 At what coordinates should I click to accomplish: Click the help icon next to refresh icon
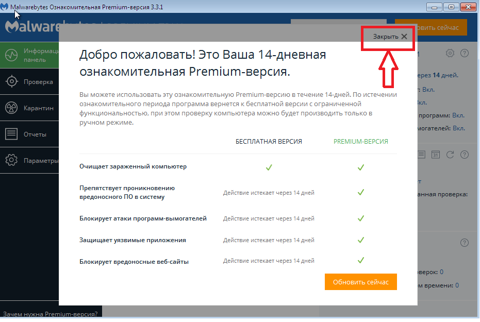(465, 155)
